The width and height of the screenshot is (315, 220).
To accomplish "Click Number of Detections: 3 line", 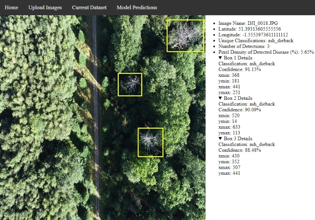I will [244, 46].
